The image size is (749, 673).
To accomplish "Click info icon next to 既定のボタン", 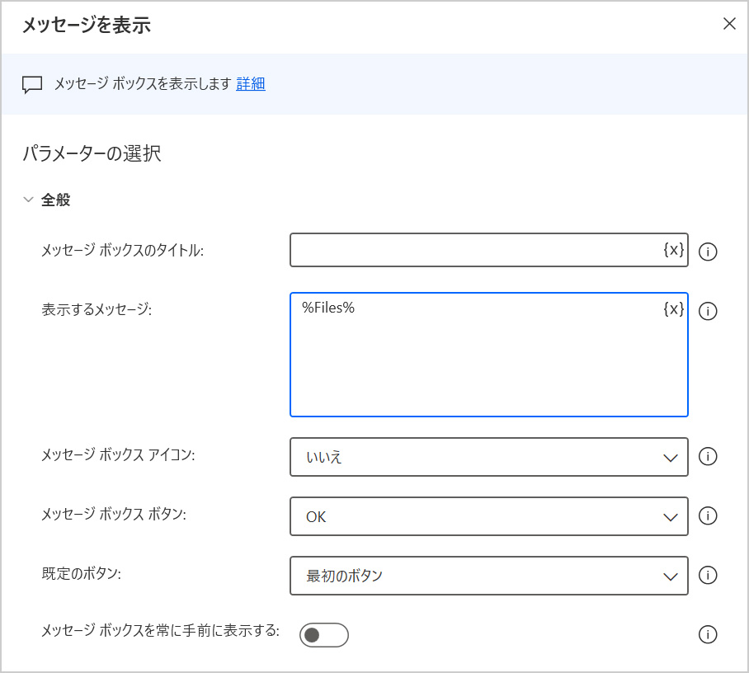I will point(707,575).
